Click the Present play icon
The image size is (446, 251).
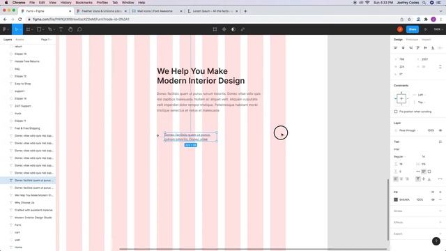pyautogui.click(x=426, y=29)
